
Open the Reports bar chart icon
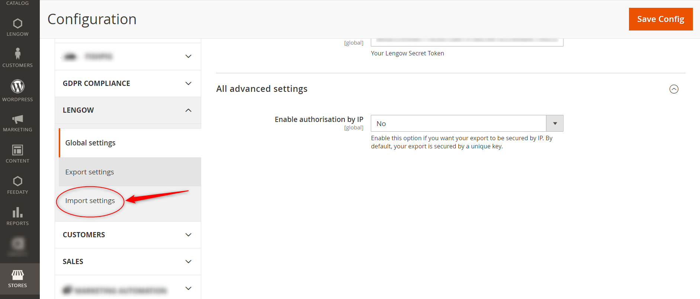[17, 213]
